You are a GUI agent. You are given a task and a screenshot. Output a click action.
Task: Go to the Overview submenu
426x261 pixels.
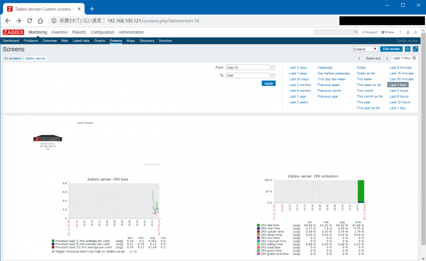click(x=49, y=41)
